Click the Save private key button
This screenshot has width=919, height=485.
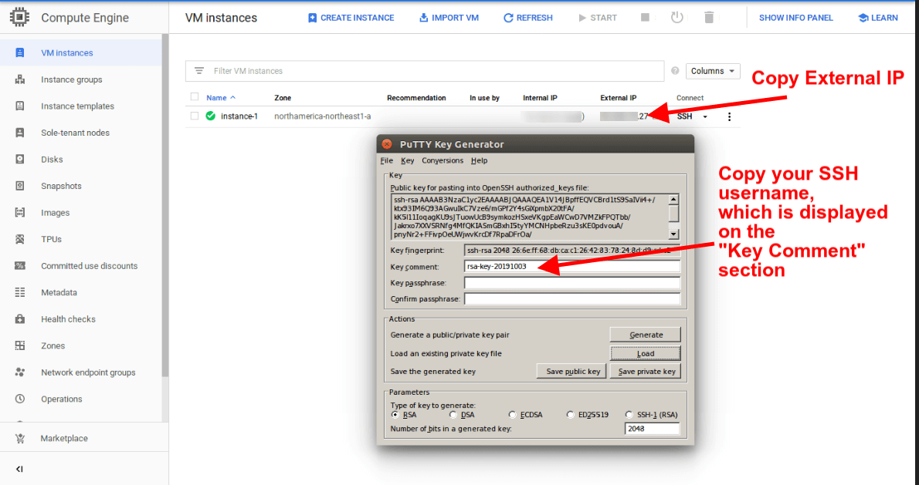(x=646, y=371)
